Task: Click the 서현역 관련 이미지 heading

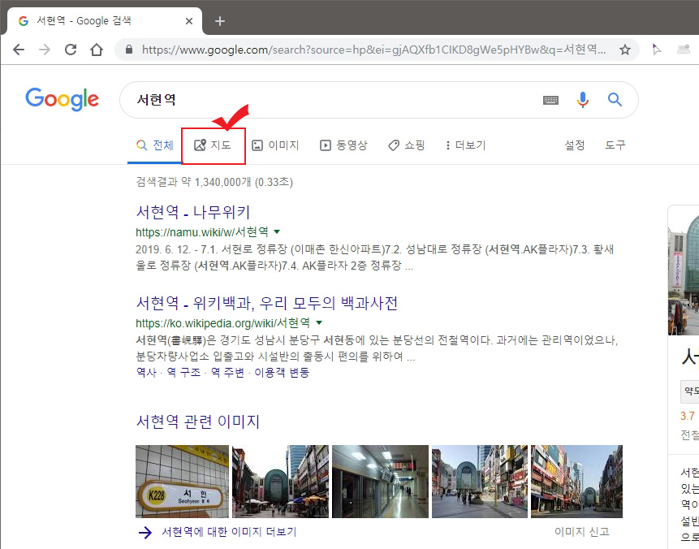Action: click(197, 421)
